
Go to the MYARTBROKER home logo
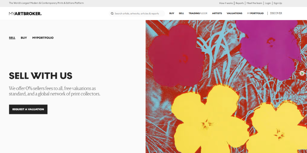point(25,14)
